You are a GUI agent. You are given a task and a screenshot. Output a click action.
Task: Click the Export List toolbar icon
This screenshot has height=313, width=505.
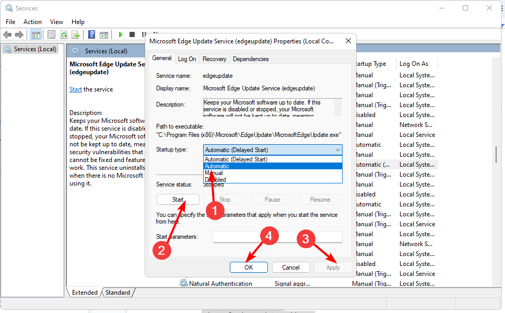76,34
